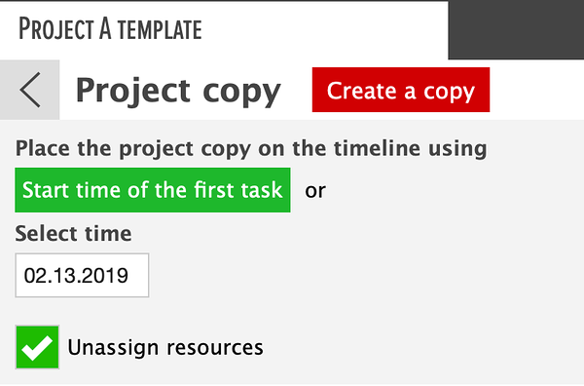Click the gray back button tile
The width and height of the screenshot is (584, 386).
[x=30, y=90]
